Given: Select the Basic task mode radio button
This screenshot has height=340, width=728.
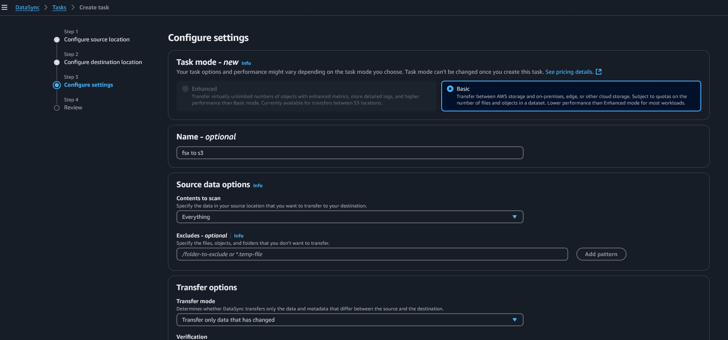Looking at the screenshot, I should pos(450,89).
